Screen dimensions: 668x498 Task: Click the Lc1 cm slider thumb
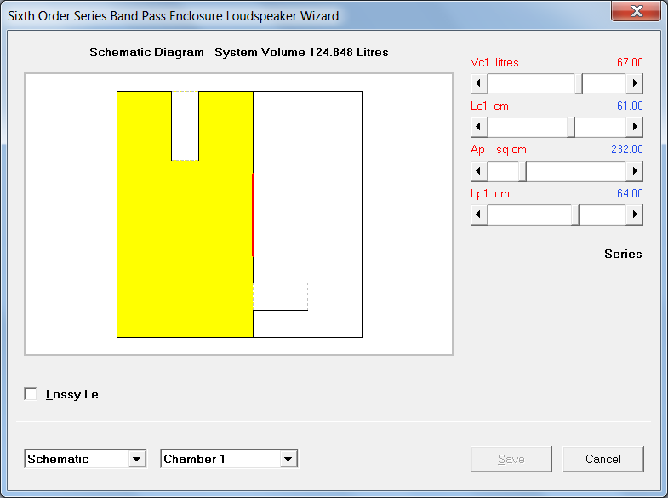(x=571, y=127)
